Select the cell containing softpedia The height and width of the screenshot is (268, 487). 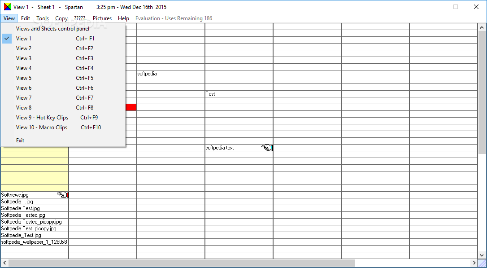pos(171,74)
